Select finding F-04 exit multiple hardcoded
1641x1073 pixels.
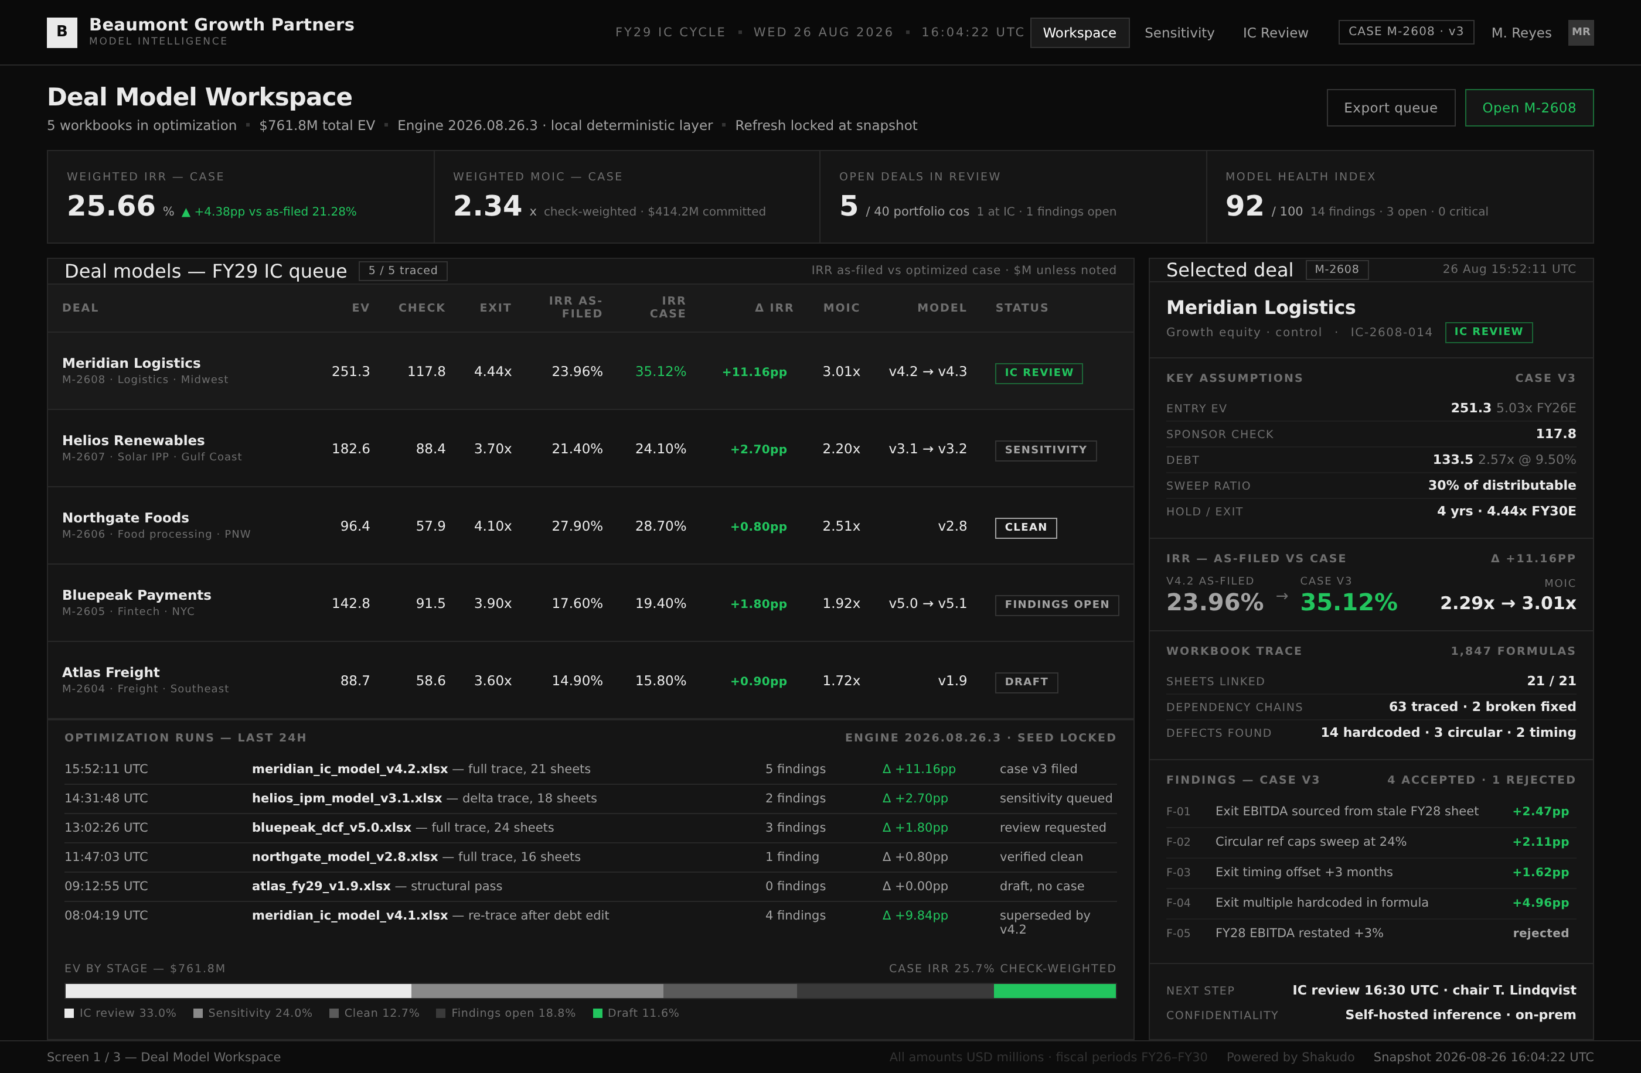click(x=1370, y=902)
